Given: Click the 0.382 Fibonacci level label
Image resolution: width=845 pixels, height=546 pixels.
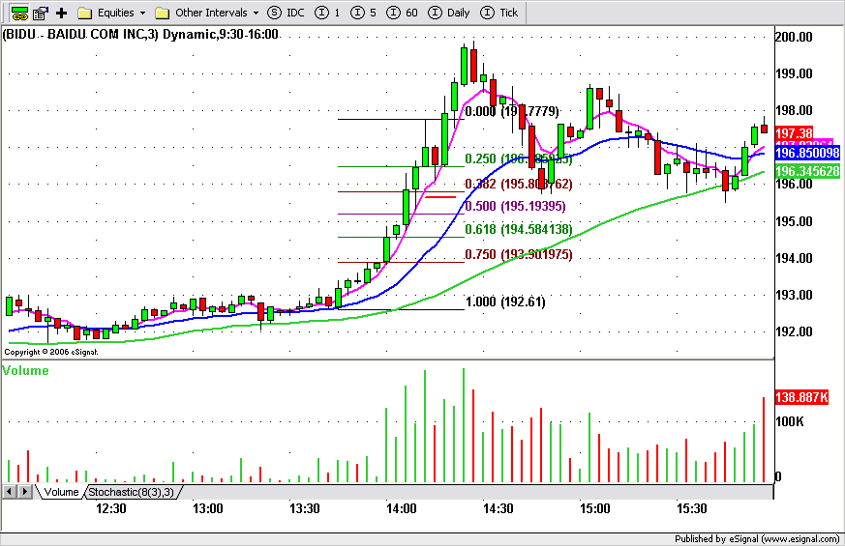Looking at the screenshot, I should point(518,184).
